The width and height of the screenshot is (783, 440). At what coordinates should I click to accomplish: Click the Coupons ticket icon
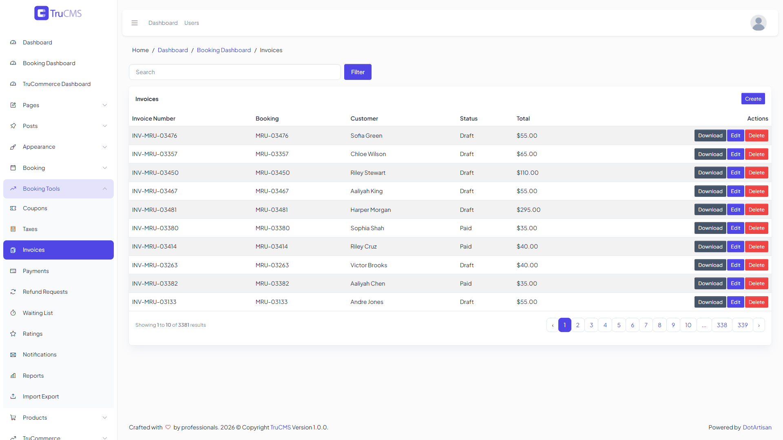point(13,208)
